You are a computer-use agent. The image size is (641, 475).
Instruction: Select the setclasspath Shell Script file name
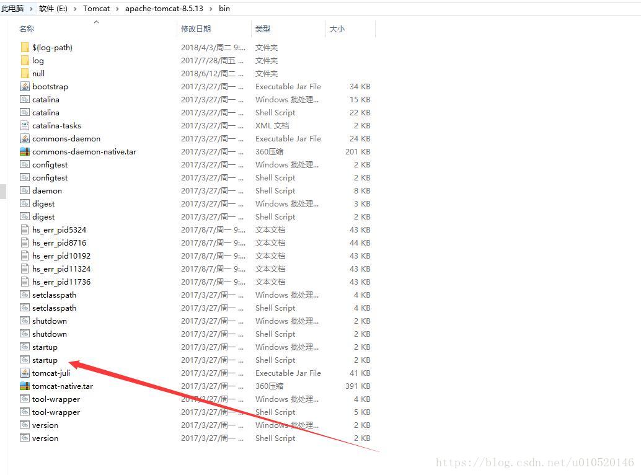[54, 308]
